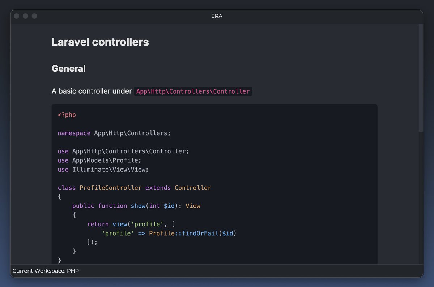Screen dimensions: 434x287
Task: Minimize the ERA window
Action: pos(25,16)
